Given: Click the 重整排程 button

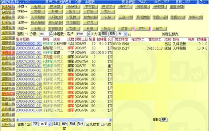Looking at the screenshot, I should click(x=177, y=7).
